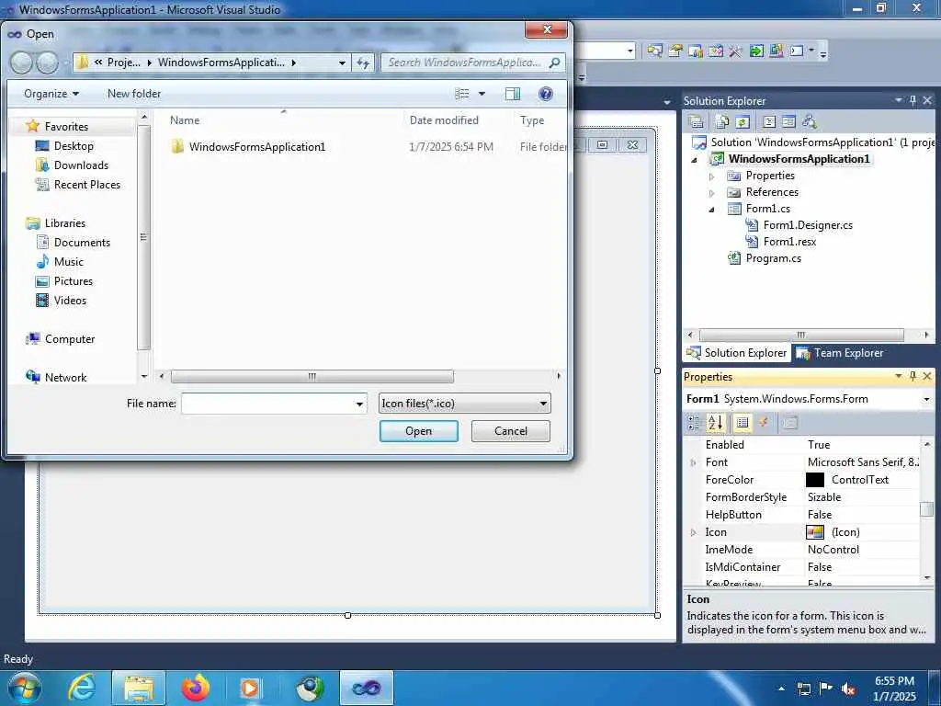The image size is (941, 706).
Task: Open the Form1 object selector dropdown
Action: [926, 399]
